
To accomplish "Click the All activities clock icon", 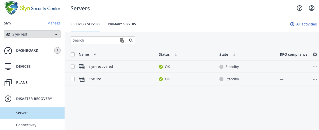I will (292, 24).
